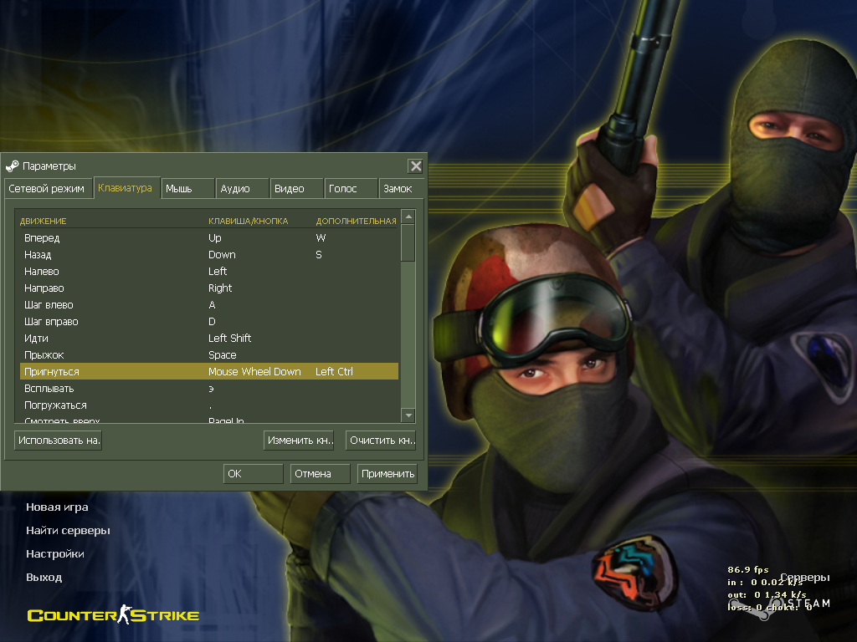This screenshot has height=642, width=857.
Task: Click the Очистить кн.. button
Action: click(x=381, y=440)
